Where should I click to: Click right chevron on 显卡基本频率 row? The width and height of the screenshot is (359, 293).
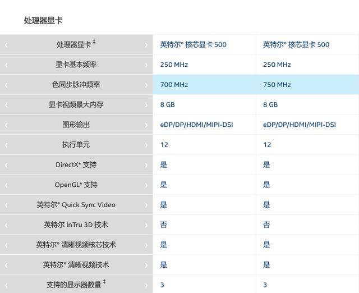146,65
